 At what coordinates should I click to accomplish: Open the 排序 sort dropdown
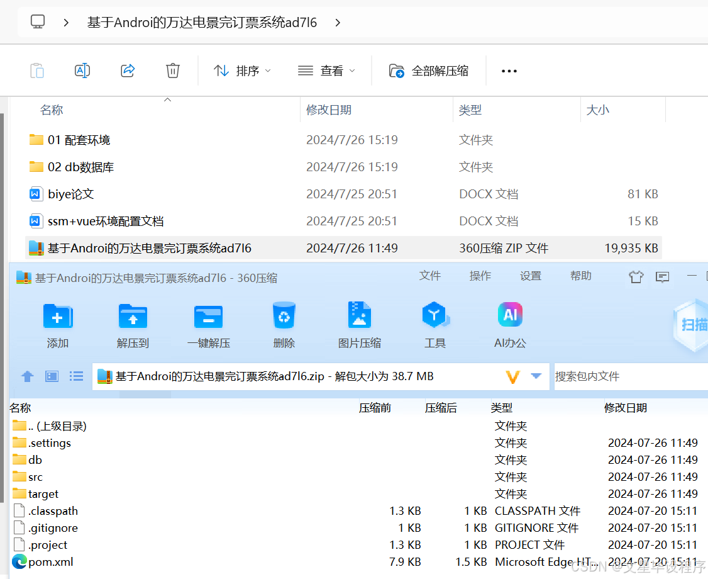(242, 71)
